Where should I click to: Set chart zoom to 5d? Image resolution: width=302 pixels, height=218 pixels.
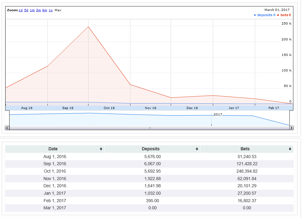[x=26, y=10]
